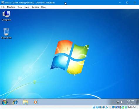
Task: Open the File menu in VirtualBox
Action: coord(3,7)
